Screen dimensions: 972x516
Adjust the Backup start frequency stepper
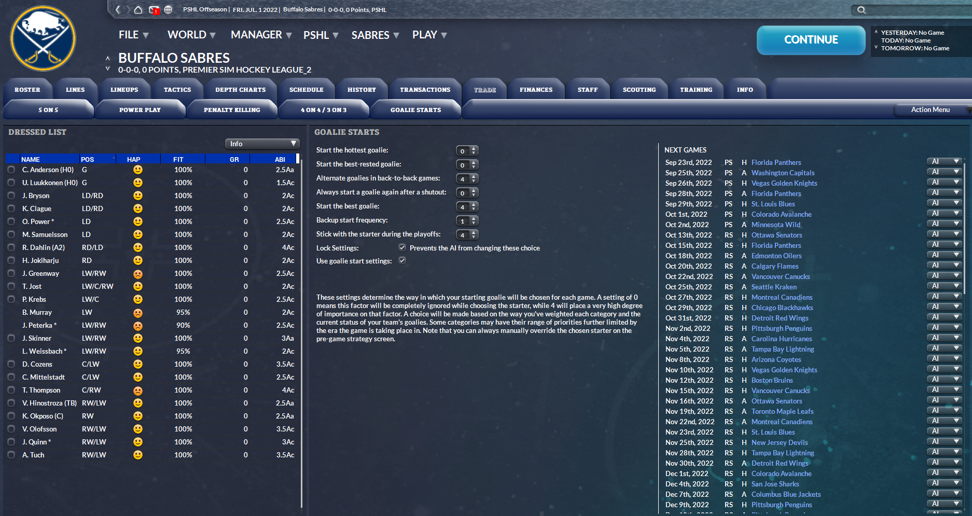[x=467, y=221]
